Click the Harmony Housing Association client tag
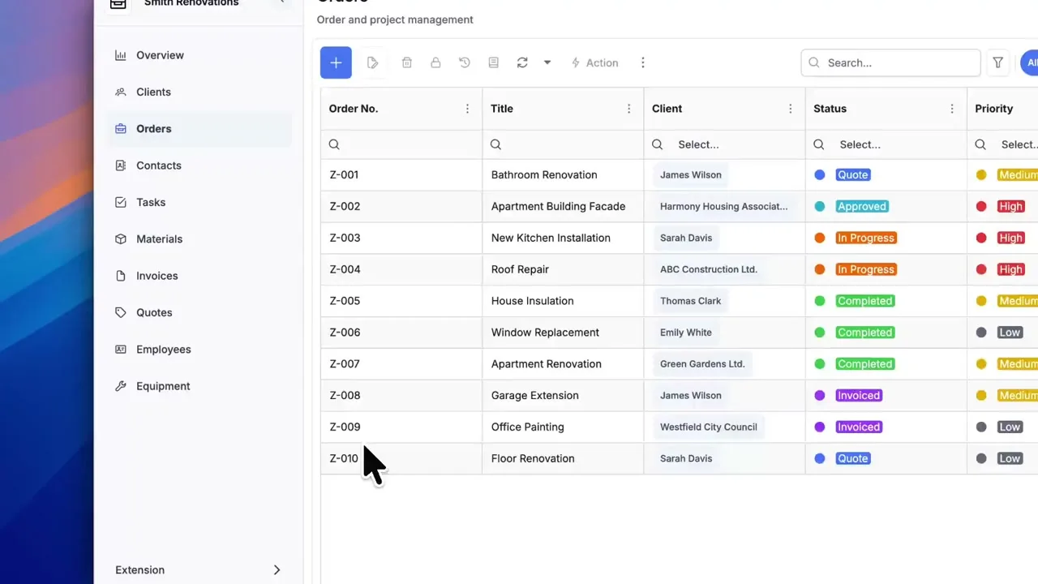Screen dimensions: 1038x584 pyautogui.click(x=723, y=206)
